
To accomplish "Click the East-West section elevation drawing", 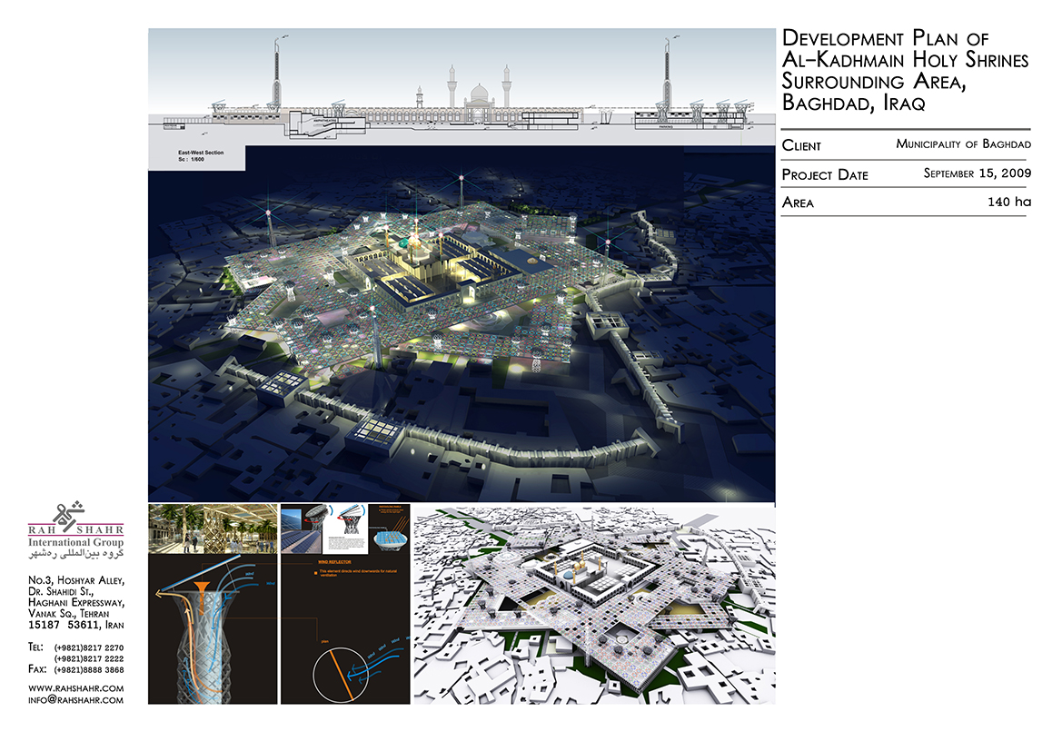I will click(462, 84).
